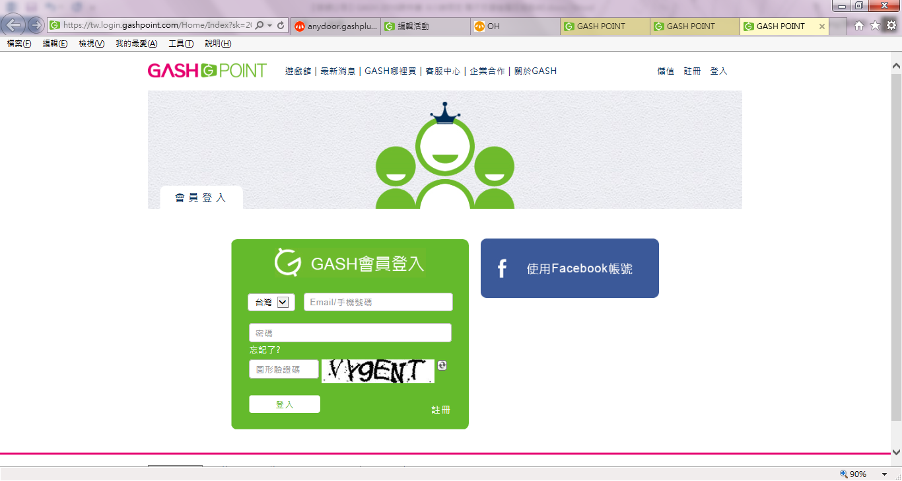Click the search magnifier in address bar
Image resolution: width=902 pixels, height=481 pixels.
(x=260, y=26)
